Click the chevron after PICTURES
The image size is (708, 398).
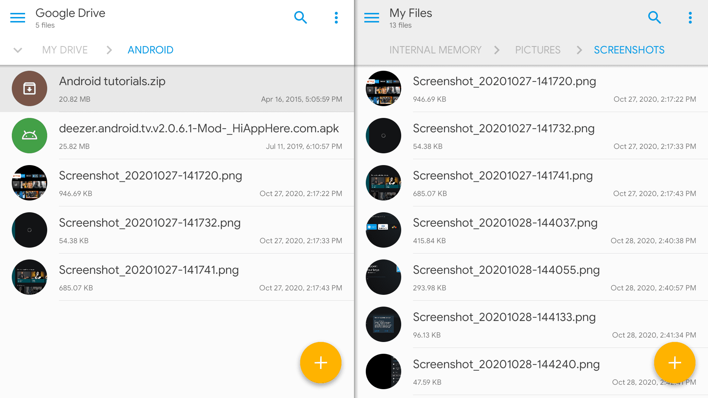pyautogui.click(x=579, y=50)
